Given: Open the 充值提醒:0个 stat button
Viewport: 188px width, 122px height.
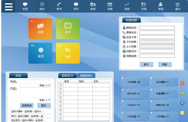Looking at the screenshot, I should click(x=164, y=93).
